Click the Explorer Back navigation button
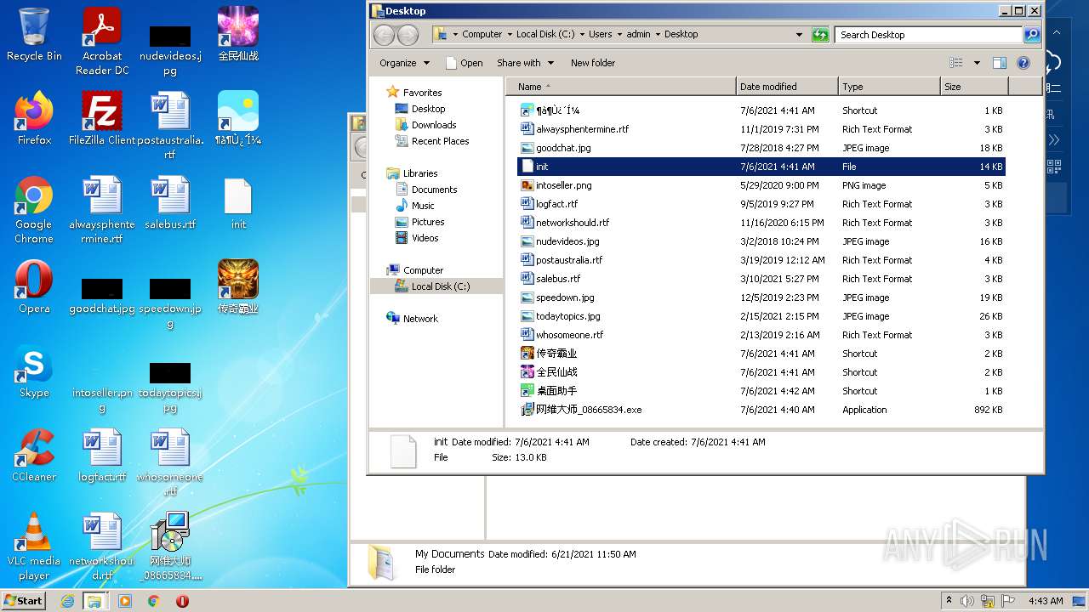The width and height of the screenshot is (1089, 612). 384,35
